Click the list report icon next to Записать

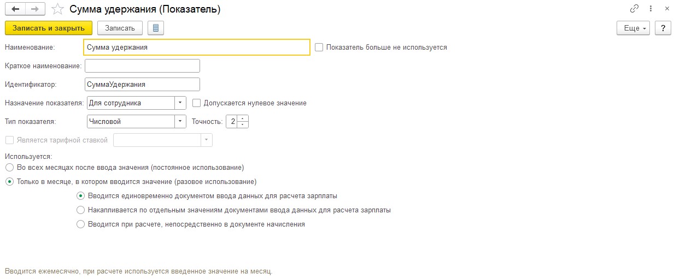coord(156,28)
